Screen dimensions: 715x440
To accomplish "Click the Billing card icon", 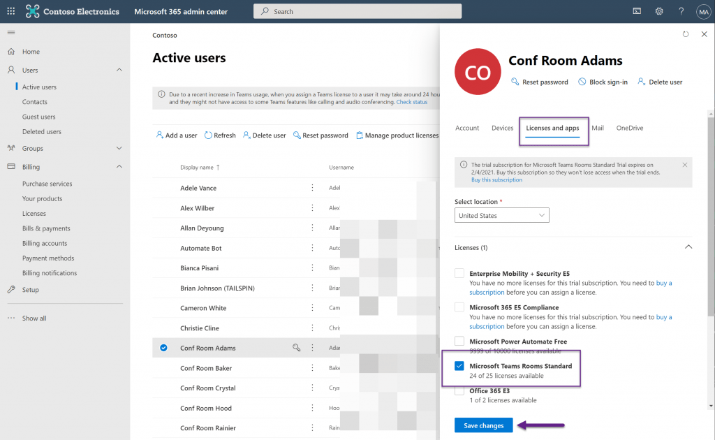I will point(11,167).
